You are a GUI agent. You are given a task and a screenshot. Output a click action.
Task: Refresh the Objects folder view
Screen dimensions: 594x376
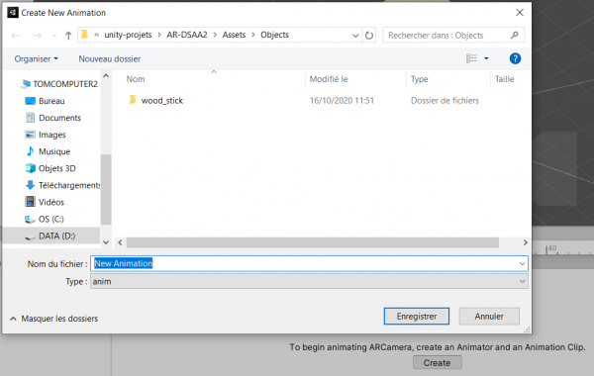369,36
